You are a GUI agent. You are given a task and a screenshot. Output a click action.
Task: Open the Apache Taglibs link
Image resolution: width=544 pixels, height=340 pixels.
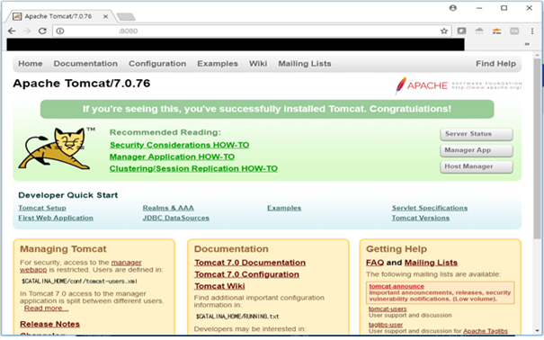(486, 331)
